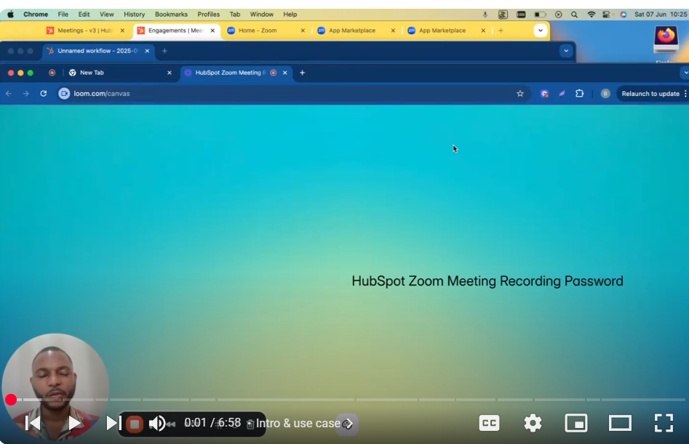The image size is (689, 444).
Task: Play the video
Action: [74, 423]
